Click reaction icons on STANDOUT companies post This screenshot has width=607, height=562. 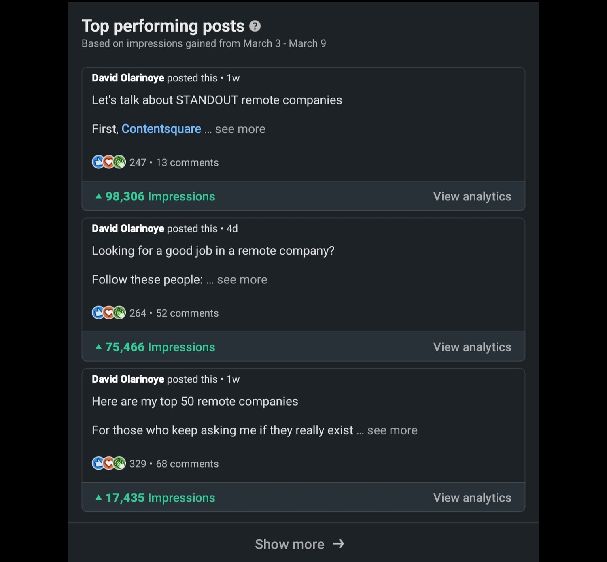pyautogui.click(x=109, y=162)
